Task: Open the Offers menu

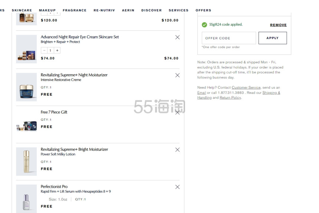Action: 203,10
